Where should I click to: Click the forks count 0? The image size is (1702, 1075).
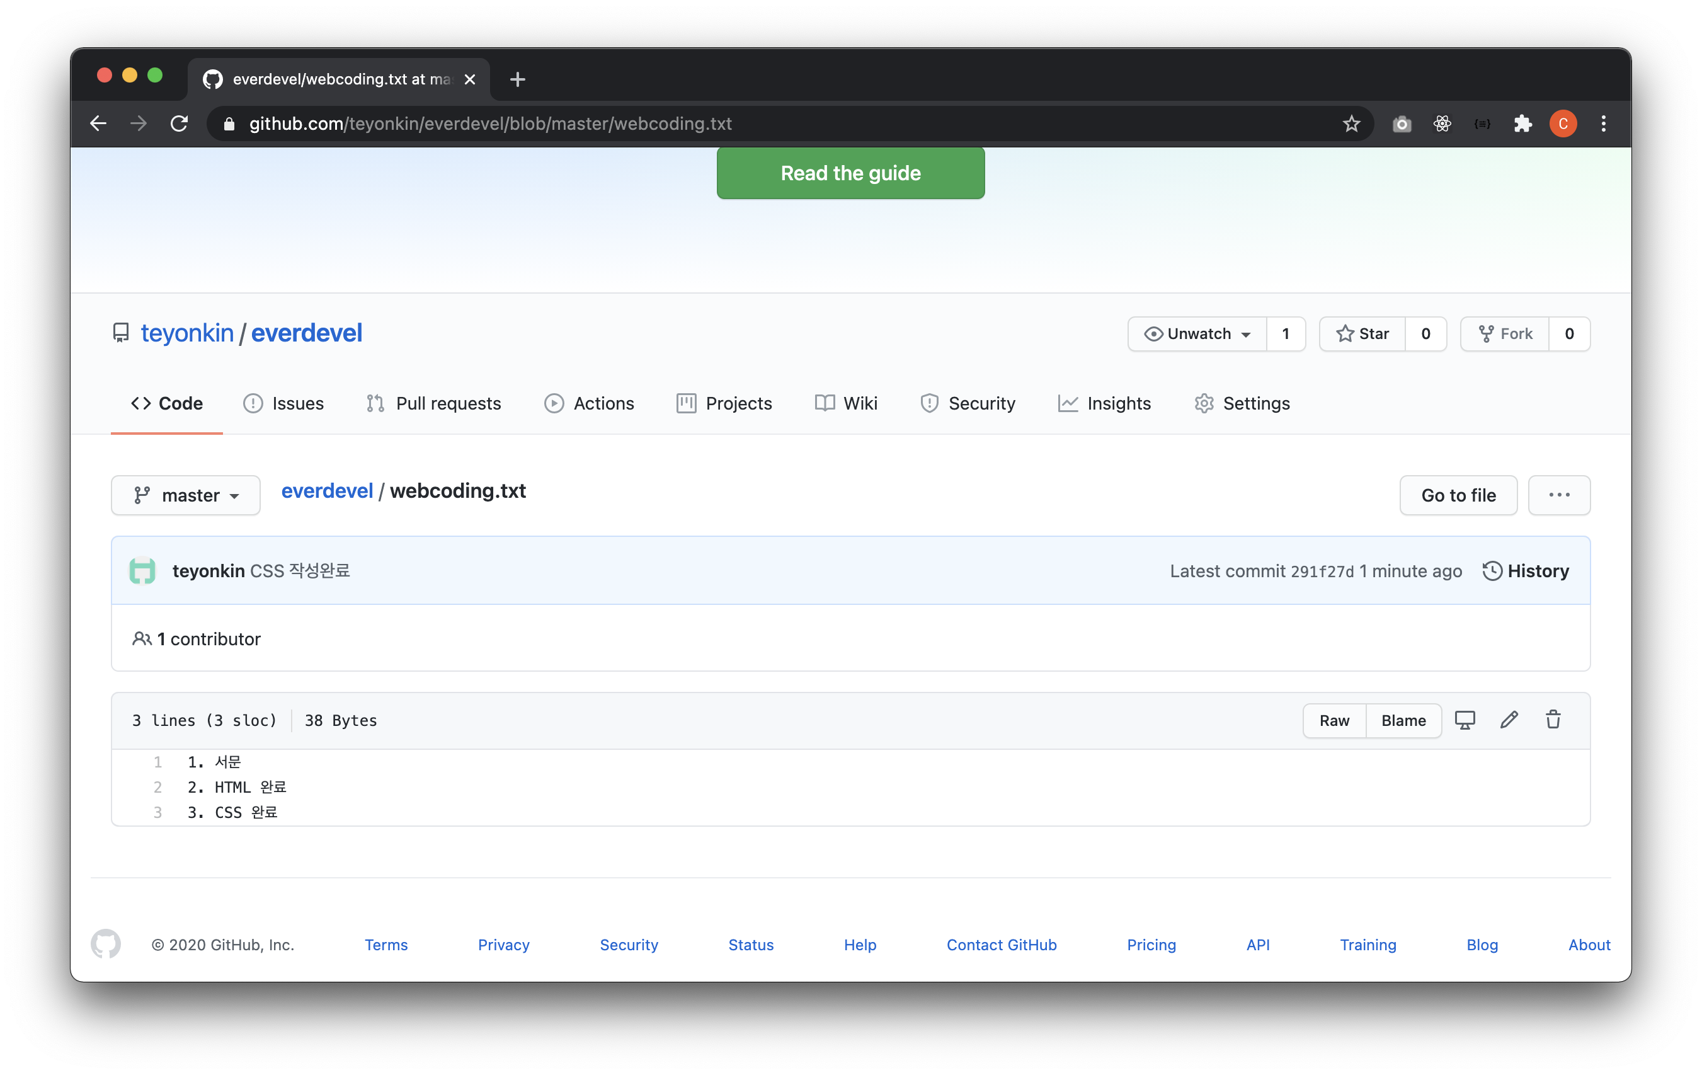[x=1569, y=334]
